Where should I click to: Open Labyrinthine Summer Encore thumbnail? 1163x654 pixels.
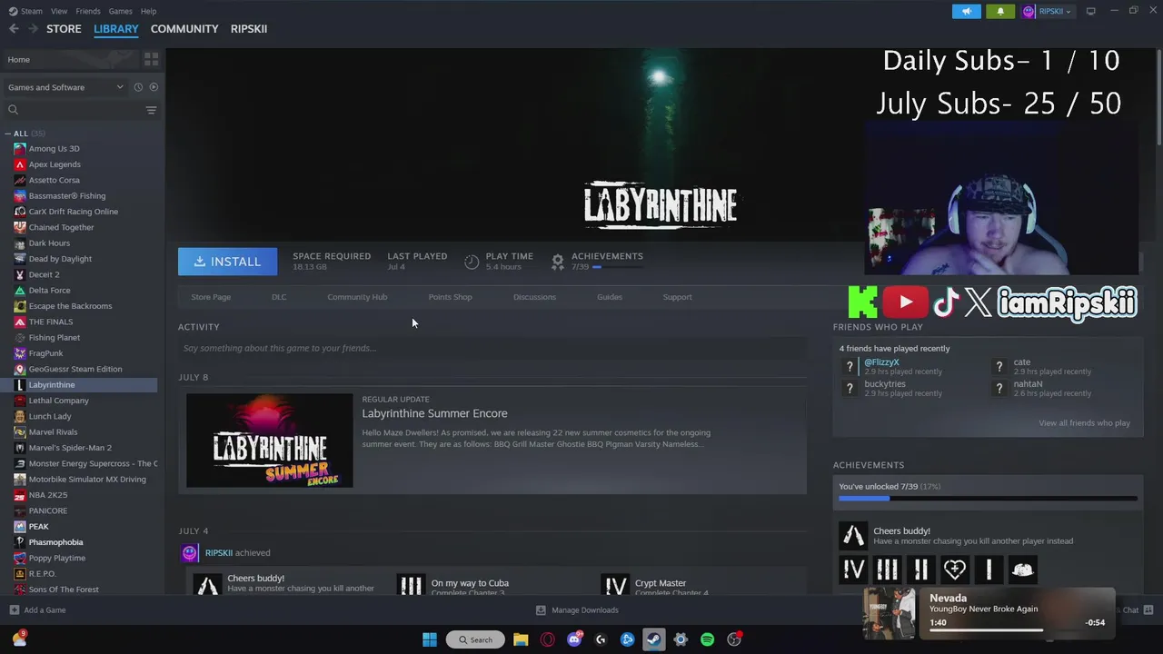pyautogui.click(x=270, y=441)
